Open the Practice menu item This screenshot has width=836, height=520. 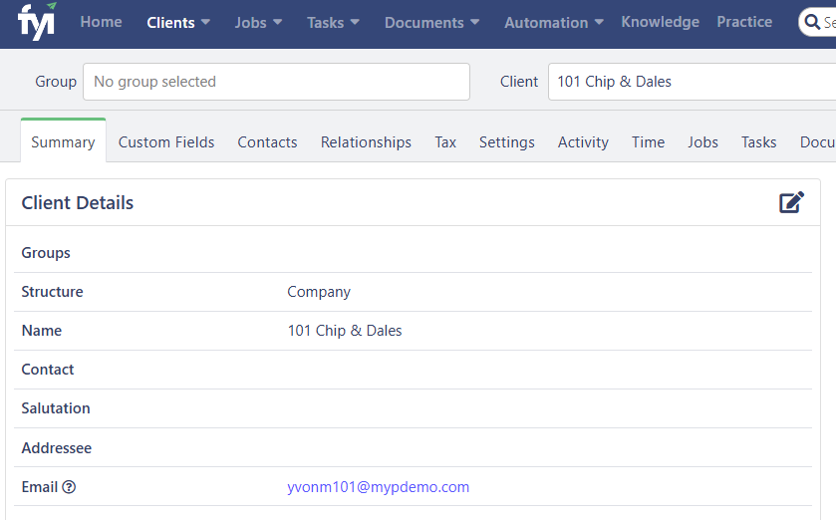(744, 22)
